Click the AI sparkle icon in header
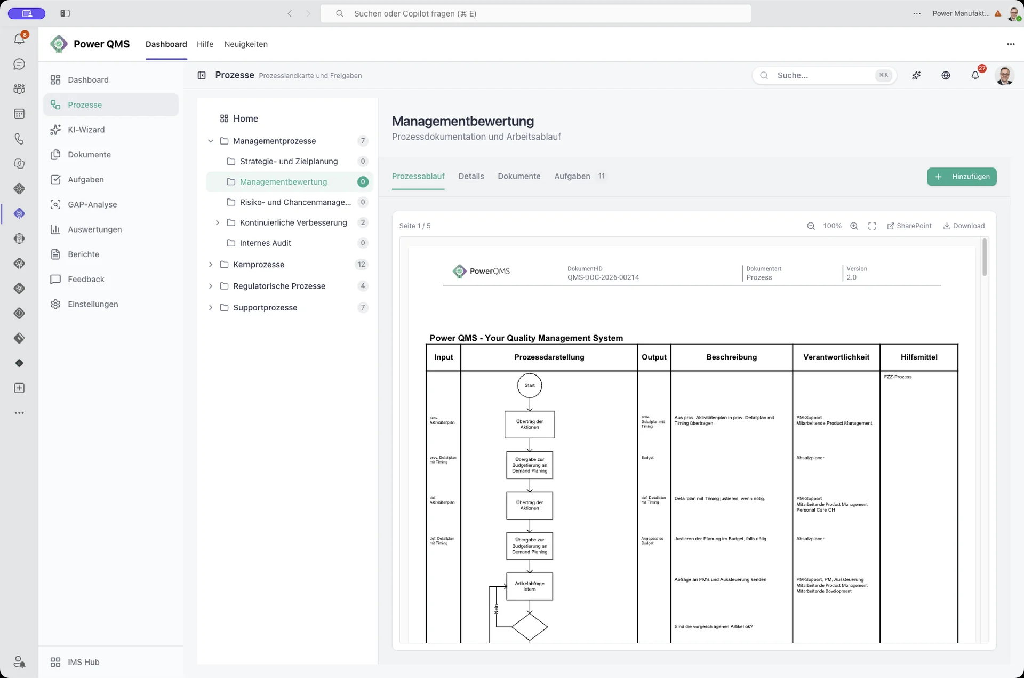This screenshot has width=1024, height=678. tap(916, 75)
